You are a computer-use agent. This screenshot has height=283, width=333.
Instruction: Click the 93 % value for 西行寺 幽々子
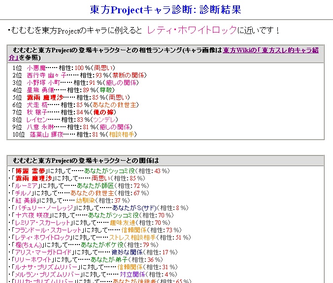(x=102, y=75)
